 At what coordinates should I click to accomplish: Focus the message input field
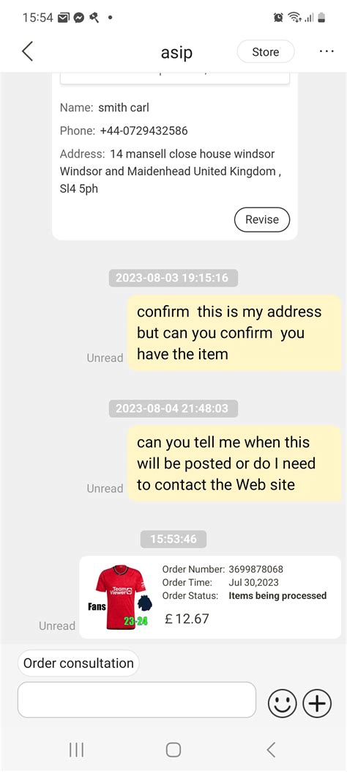pos(137,699)
